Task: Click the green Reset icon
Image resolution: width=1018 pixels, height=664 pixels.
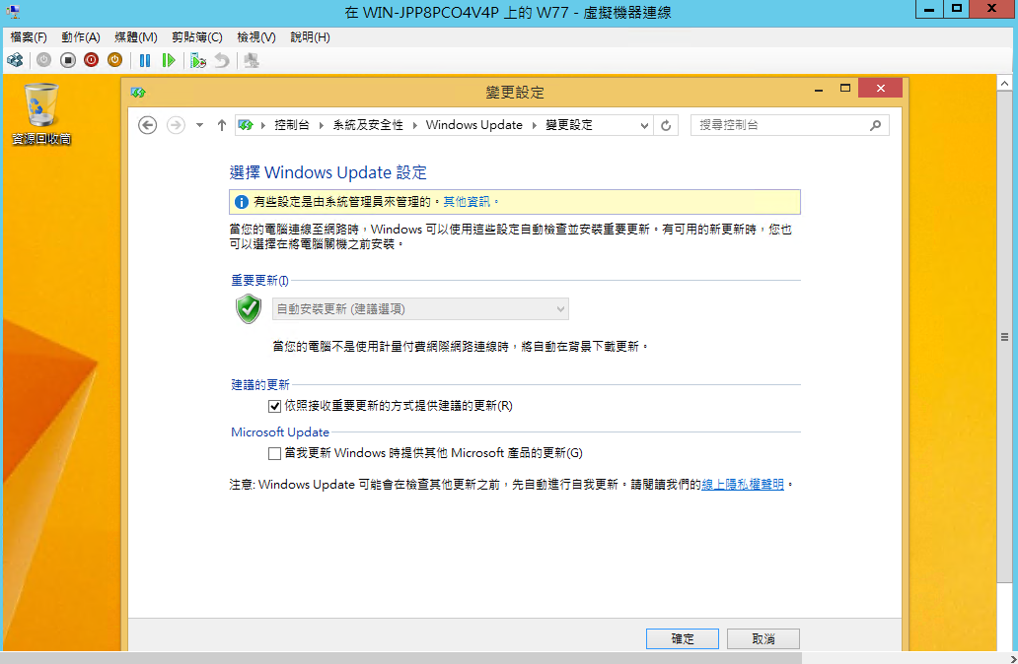Action: click(168, 60)
